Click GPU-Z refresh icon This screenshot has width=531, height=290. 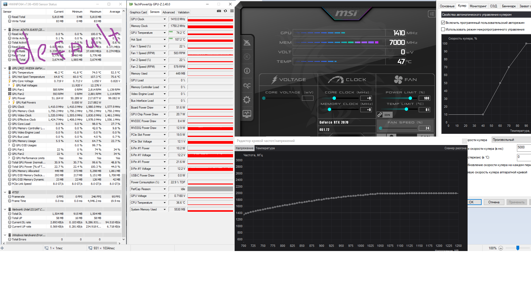pyautogui.click(x=225, y=11)
